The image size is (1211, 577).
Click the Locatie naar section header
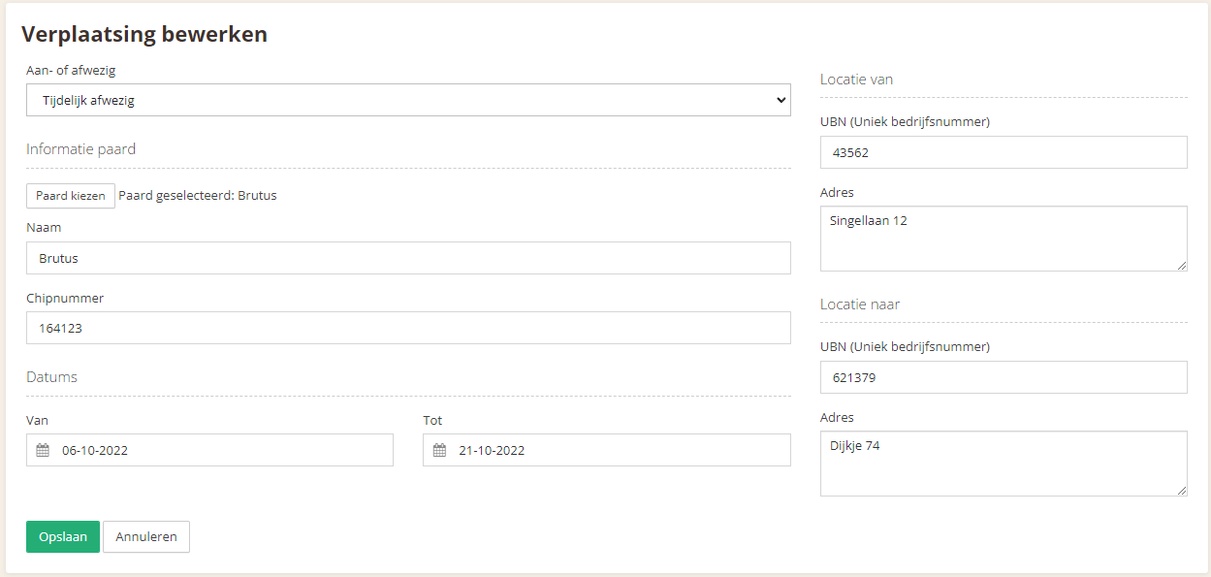(x=860, y=305)
